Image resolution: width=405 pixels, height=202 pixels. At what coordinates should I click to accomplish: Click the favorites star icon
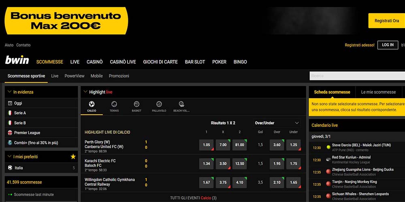73,157
